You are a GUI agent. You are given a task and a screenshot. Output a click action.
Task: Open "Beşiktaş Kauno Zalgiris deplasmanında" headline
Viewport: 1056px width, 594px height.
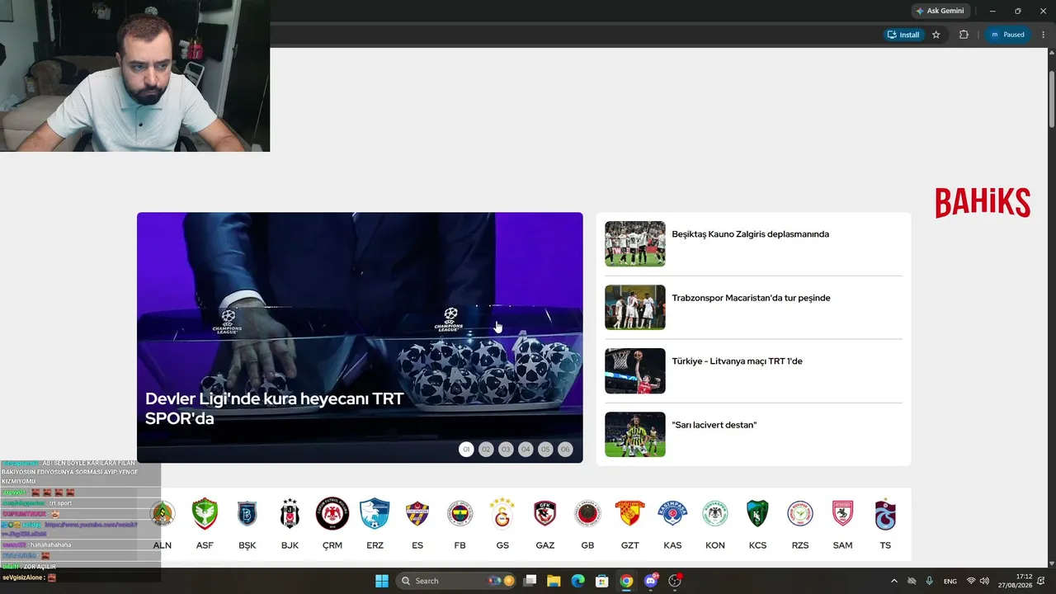tap(751, 234)
